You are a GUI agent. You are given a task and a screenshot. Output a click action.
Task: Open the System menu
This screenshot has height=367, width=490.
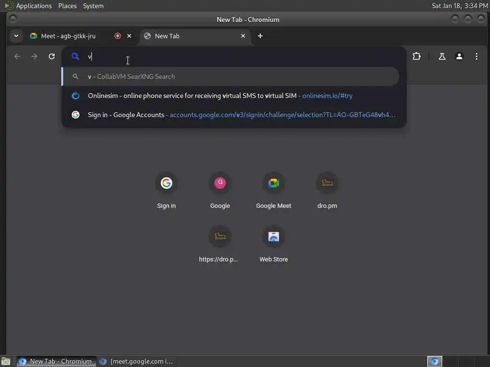click(x=93, y=6)
